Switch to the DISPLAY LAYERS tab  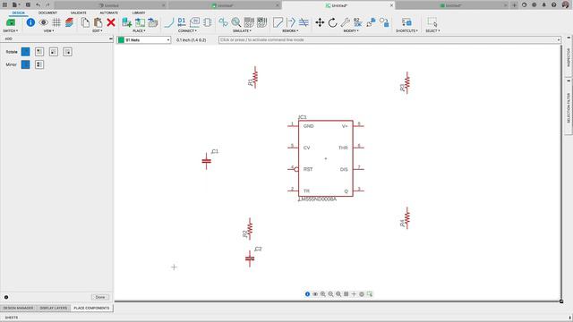tap(54, 308)
